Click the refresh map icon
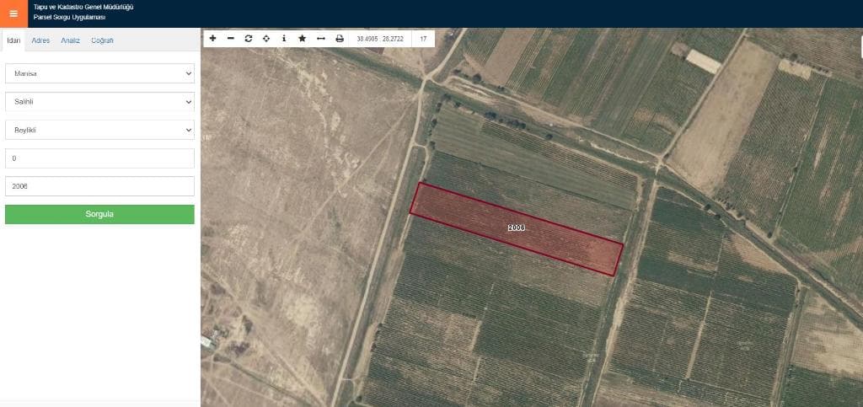This screenshot has width=863, height=407. [249, 39]
